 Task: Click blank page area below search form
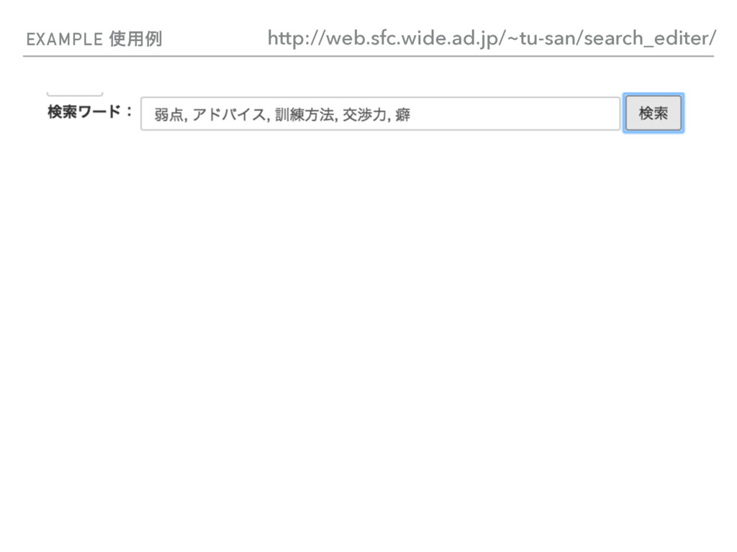[x=368, y=328]
